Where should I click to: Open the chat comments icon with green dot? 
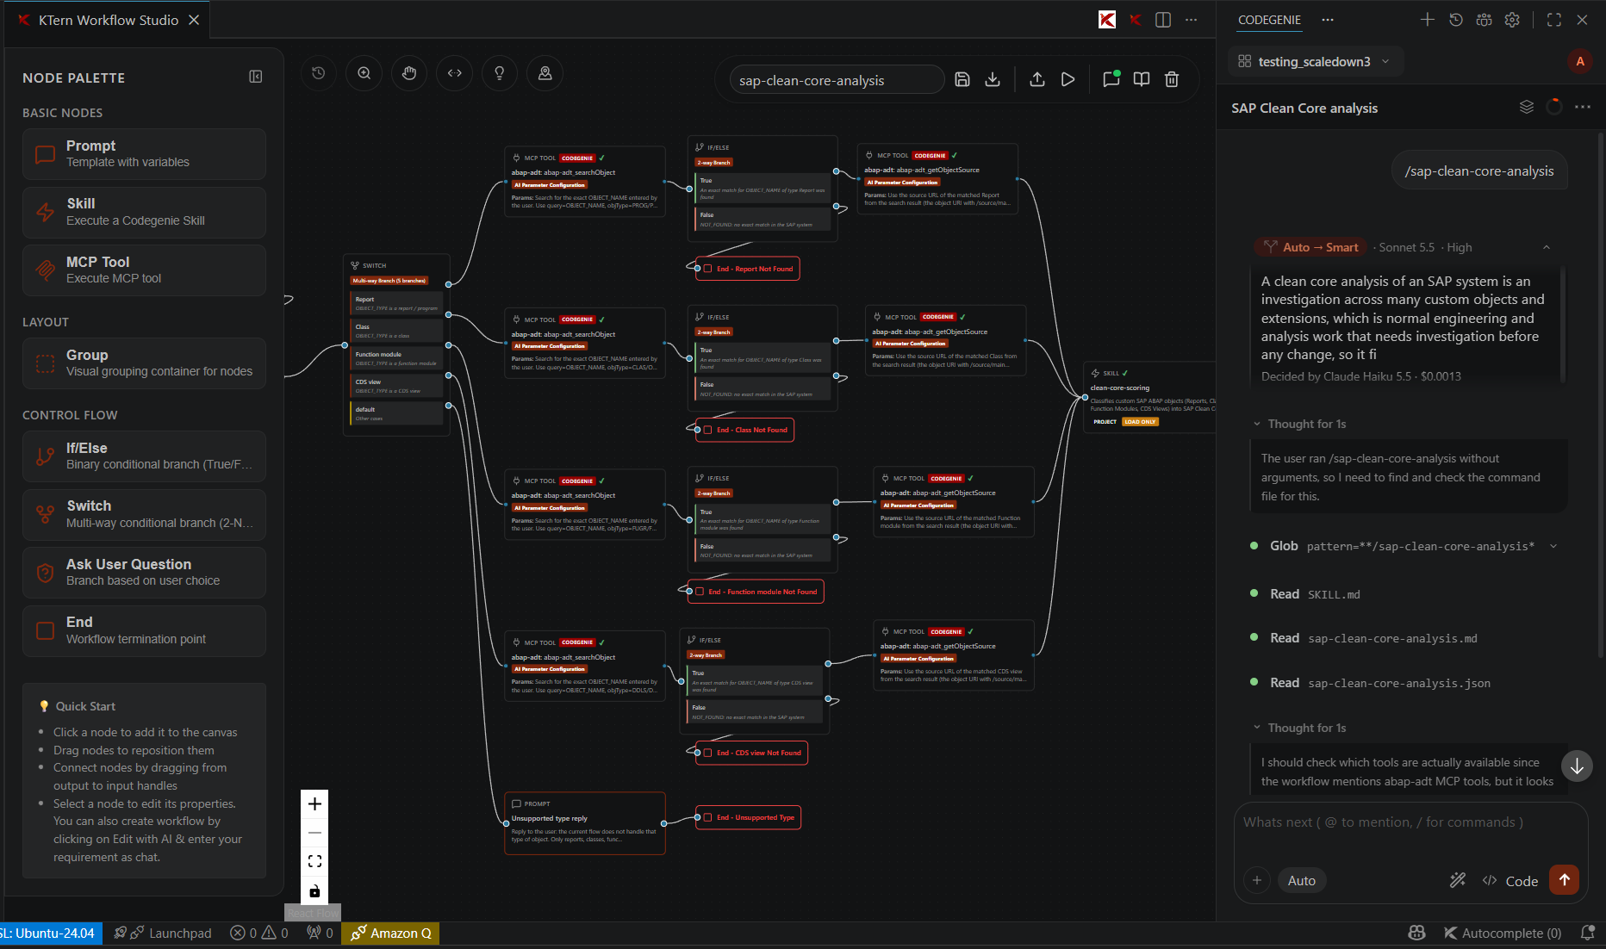pos(1111,79)
